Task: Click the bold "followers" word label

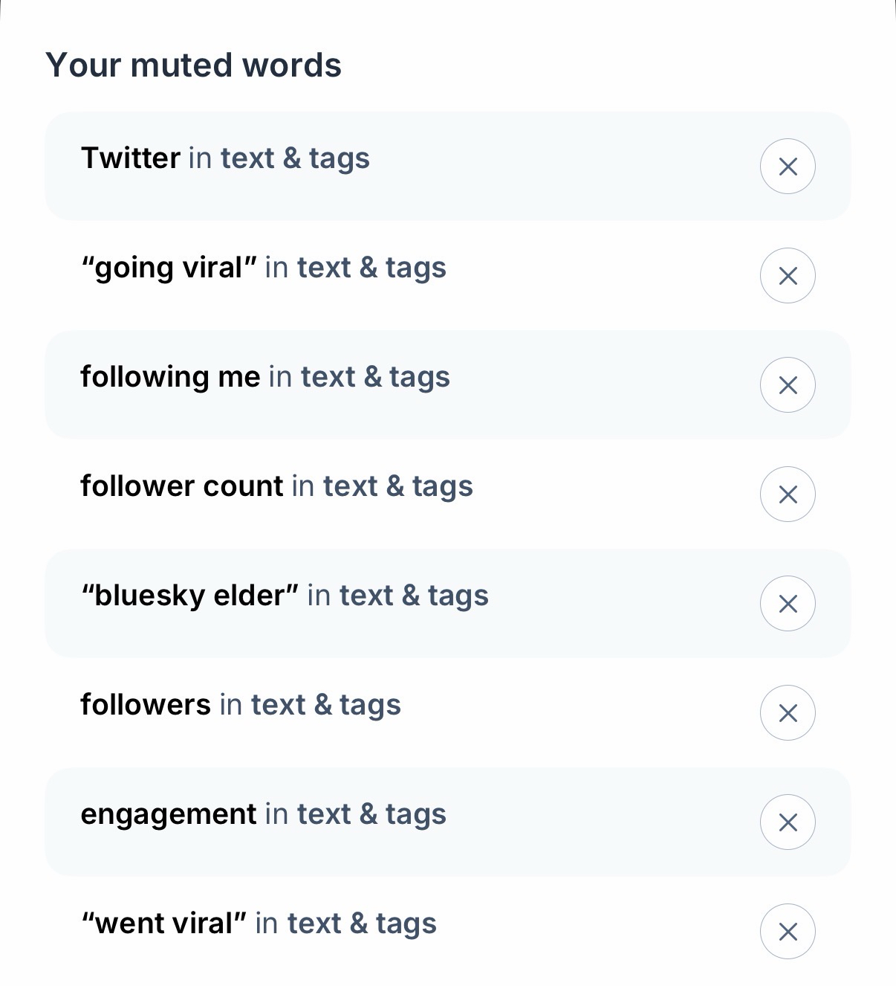Action: (x=146, y=705)
